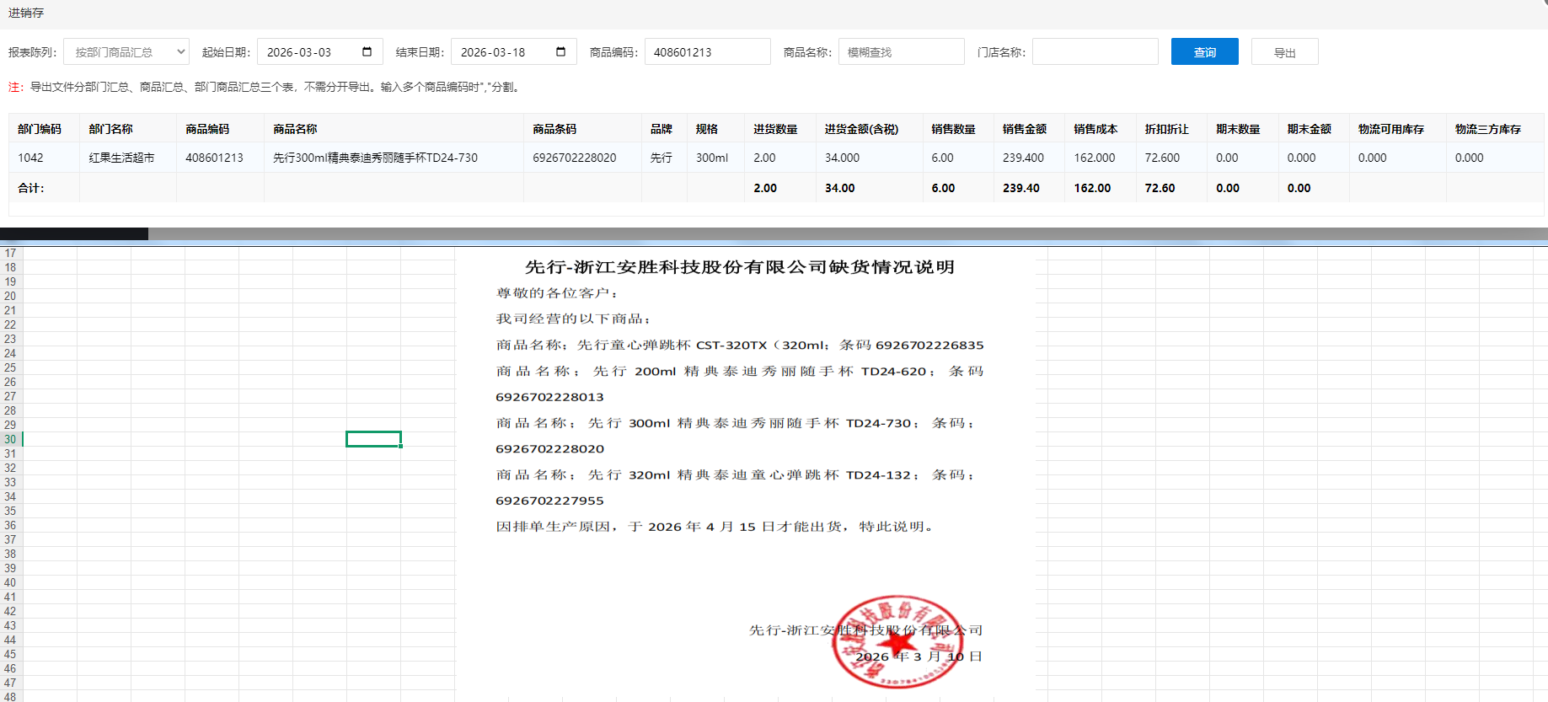The image size is (1548, 702).
Task: Click the 结束日期 field showing 2026-03-18
Action: (x=501, y=51)
